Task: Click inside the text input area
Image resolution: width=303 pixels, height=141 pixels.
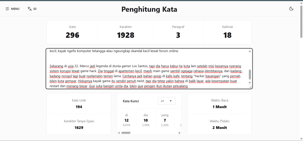Action: pyautogui.click(x=147, y=69)
